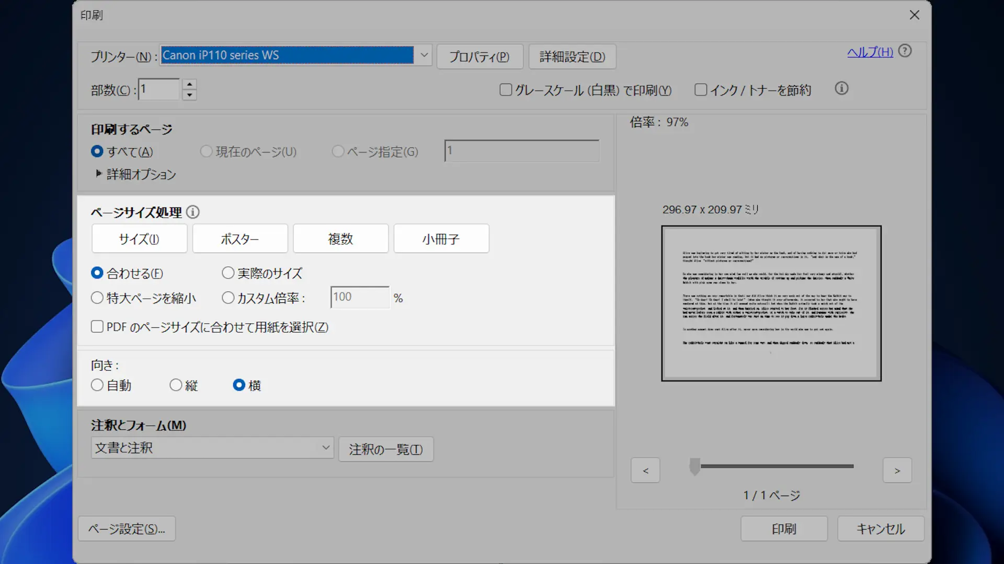This screenshot has width=1004, height=564.
Task: Switch to the '複数' tab button
Action: point(340,239)
